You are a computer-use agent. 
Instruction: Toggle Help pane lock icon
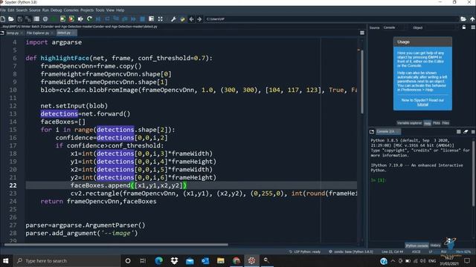point(464,27)
